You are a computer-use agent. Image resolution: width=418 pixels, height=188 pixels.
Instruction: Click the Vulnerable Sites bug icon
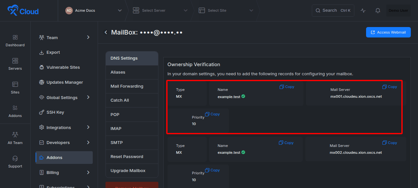click(x=41, y=67)
